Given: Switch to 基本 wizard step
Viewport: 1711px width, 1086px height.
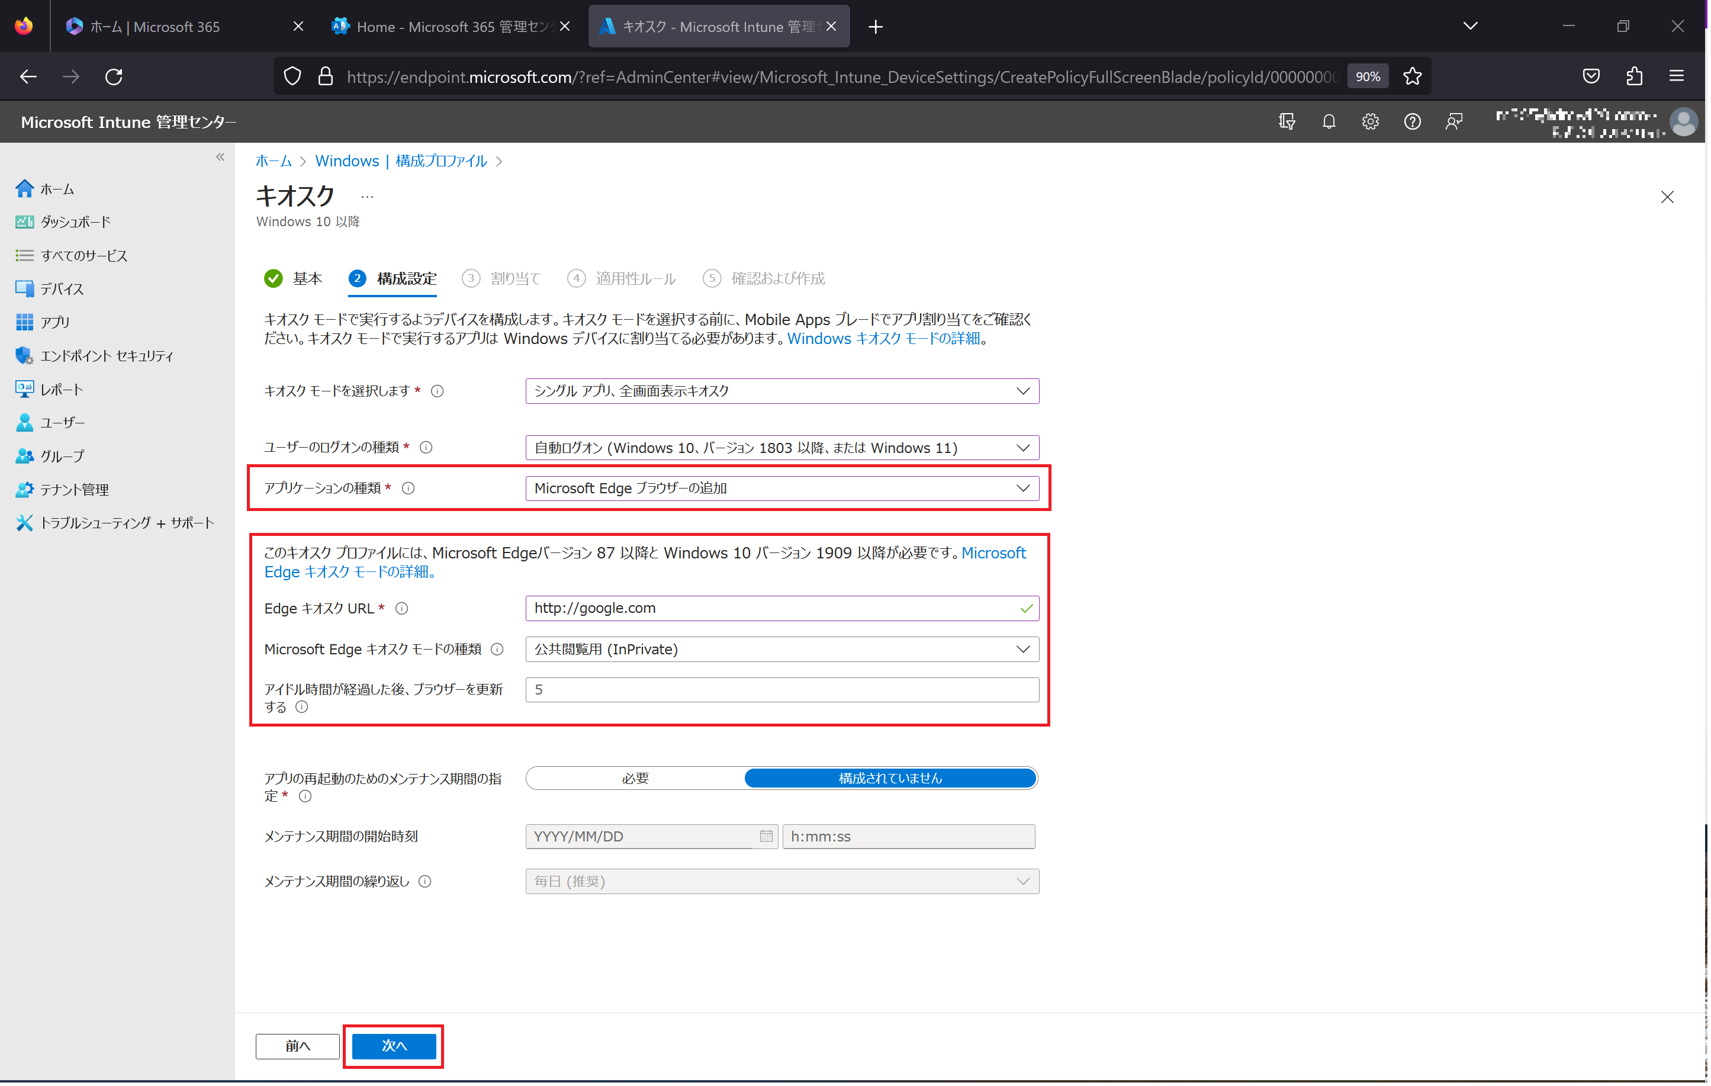Looking at the screenshot, I should tap(294, 279).
